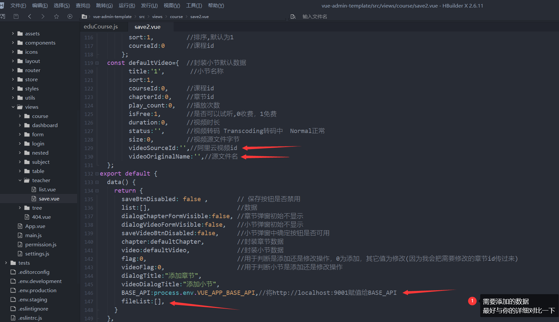The image size is (559, 322).
Task: Select the nested folder row
Action: pos(39,153)
